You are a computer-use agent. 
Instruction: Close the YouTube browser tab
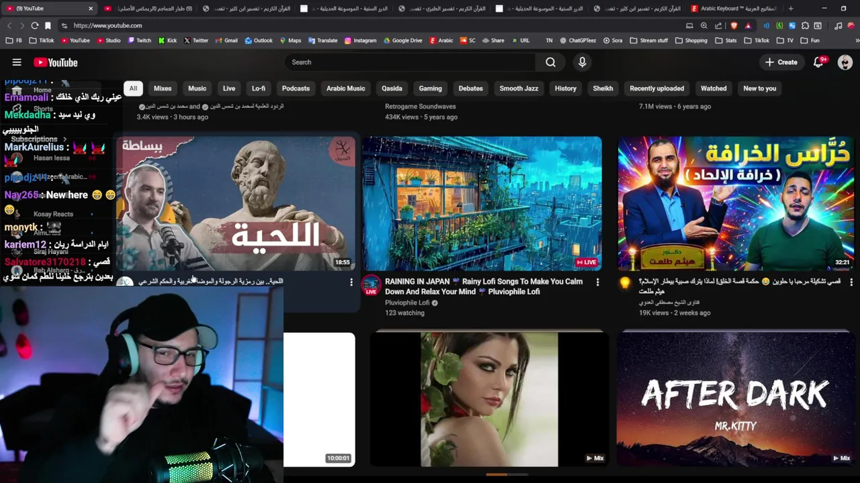click(x=91, y=9)
